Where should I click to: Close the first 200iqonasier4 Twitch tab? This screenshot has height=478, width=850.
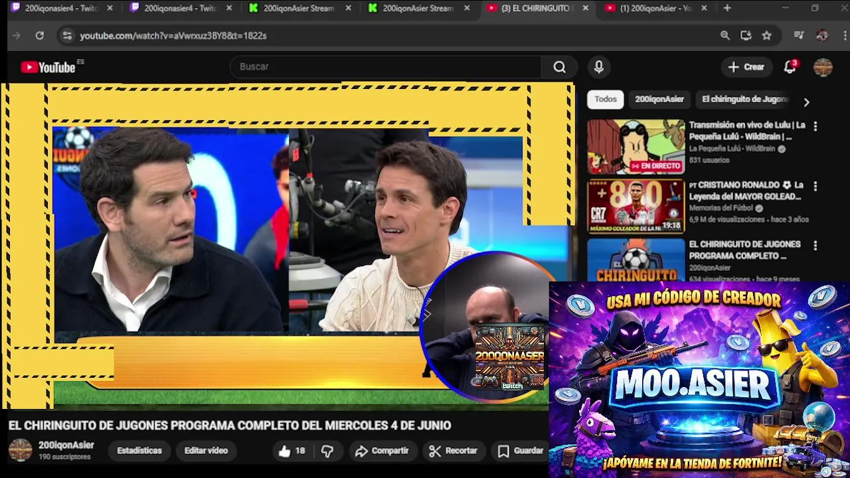(x=110, y=9)
